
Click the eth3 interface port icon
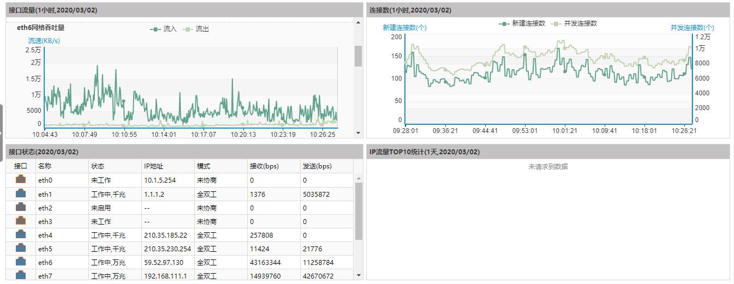coord(21,220)
